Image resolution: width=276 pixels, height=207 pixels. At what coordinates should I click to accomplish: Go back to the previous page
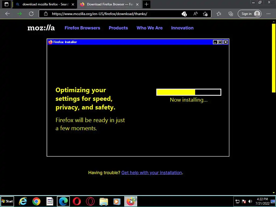point(7,14)
